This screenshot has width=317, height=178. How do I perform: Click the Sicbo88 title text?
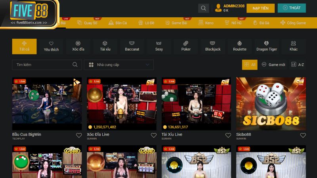pos(243,134)
